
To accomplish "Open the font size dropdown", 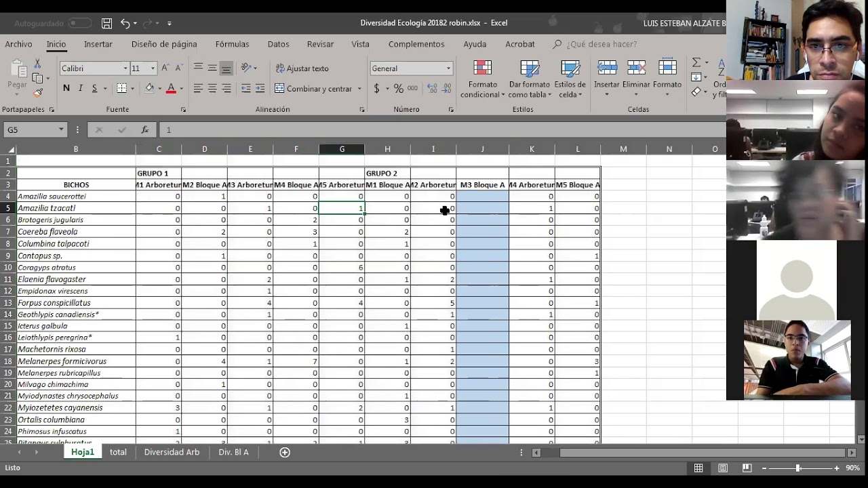I will click(153, 68).
